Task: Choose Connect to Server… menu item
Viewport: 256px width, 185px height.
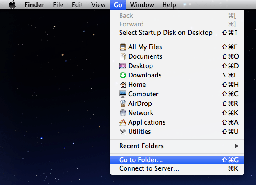Action: pyautogui.click(x=177, y=168)
